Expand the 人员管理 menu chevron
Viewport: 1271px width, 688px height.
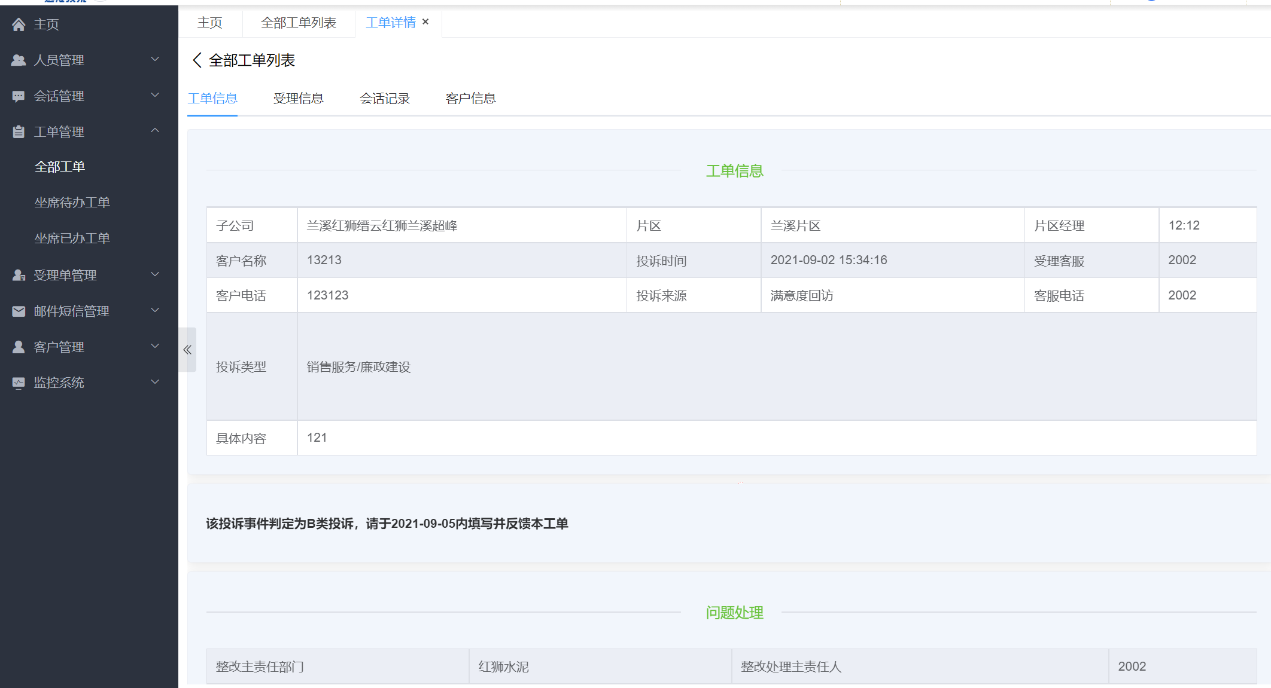155,59
